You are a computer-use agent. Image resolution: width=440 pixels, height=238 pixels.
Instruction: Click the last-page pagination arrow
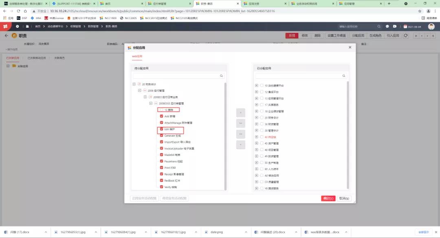coord(433,35)
